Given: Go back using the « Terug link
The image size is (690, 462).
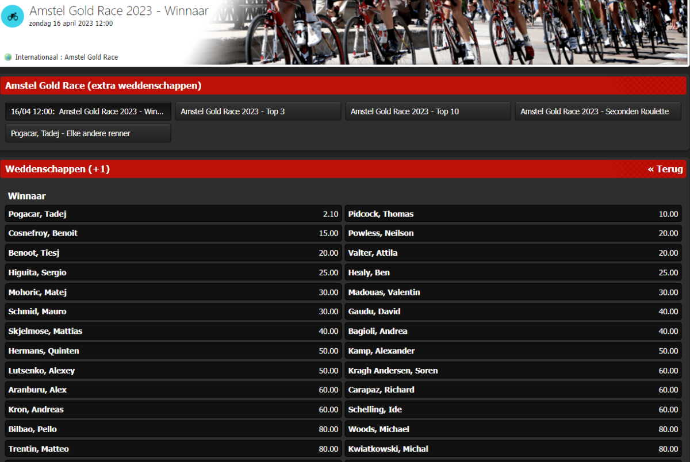Looking at the screenshot, I should coord(665,169).
